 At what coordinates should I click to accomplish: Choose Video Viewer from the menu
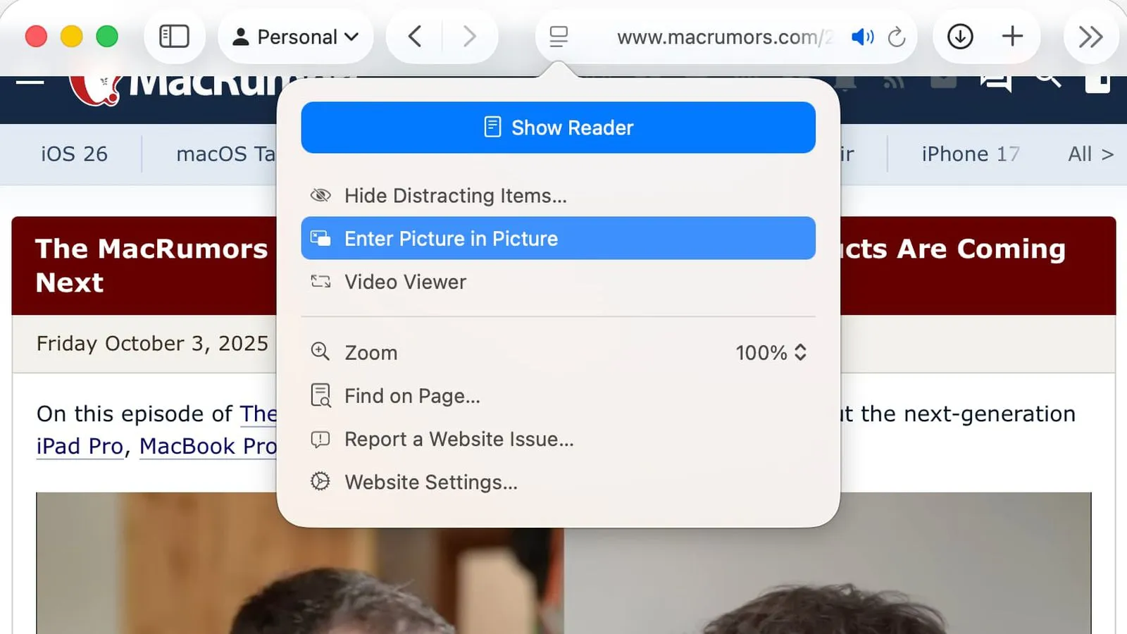405,282
